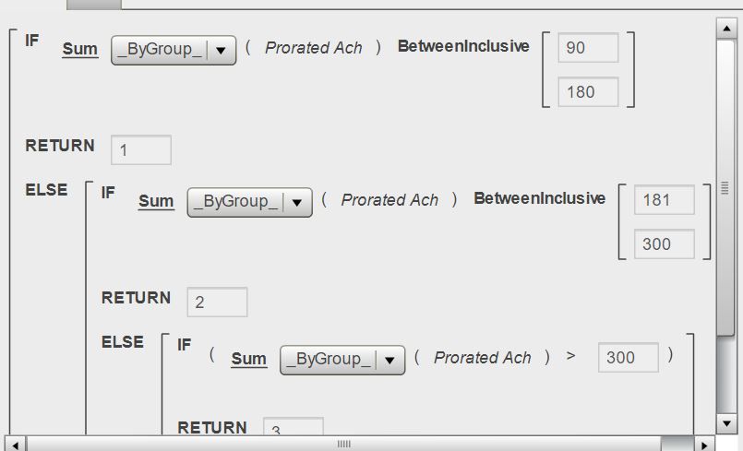Click the vertical scrollbar down arrow
743x451 pixels.
point(725,422)
